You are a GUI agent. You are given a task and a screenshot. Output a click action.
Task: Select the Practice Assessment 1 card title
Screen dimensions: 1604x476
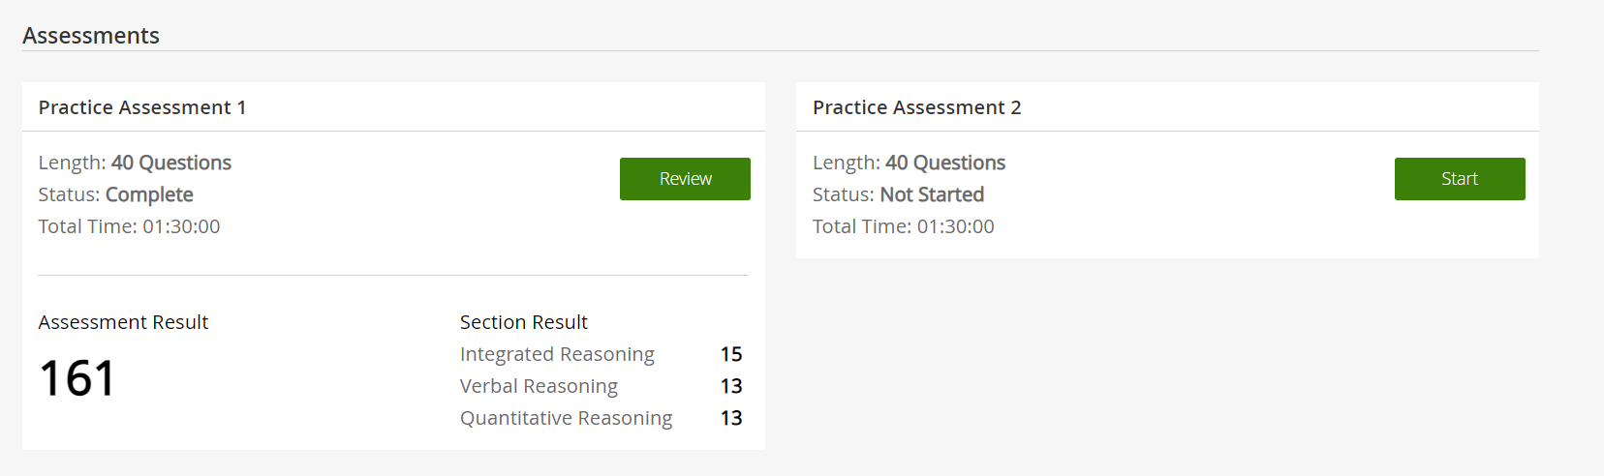[142, 107]
